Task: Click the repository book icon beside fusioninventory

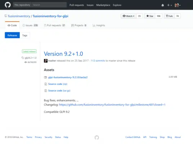Action: pyautogui.click(x=6, y=16)
